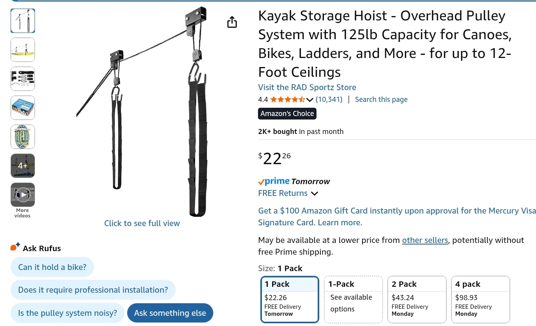Pick the 4 pack size option

tap(480, 299)
